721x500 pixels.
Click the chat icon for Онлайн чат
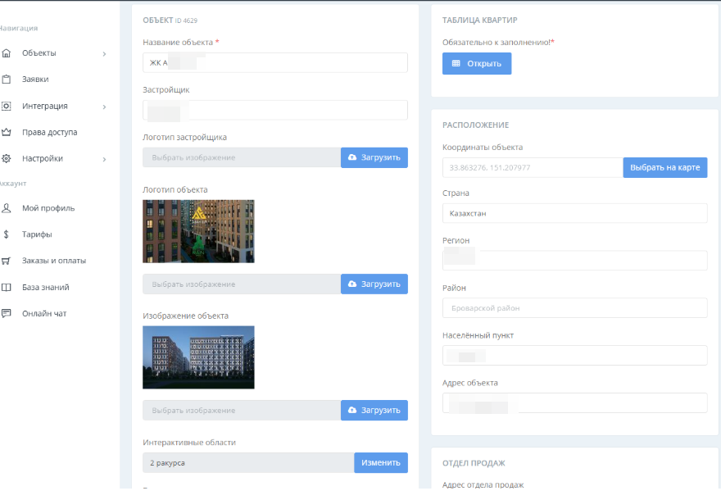7,314
